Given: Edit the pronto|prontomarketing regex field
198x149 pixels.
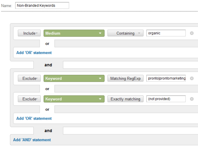Looking at the screenshot, I should pos(166,78).
